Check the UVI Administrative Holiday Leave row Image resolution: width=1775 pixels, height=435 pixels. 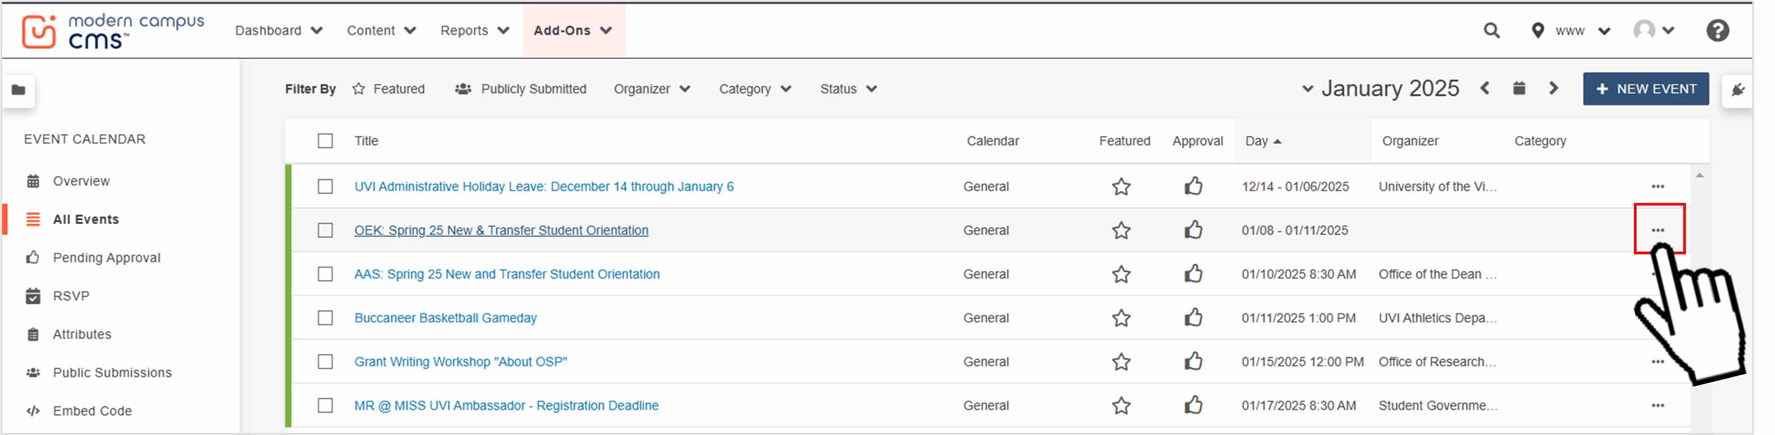pos(325,187)
